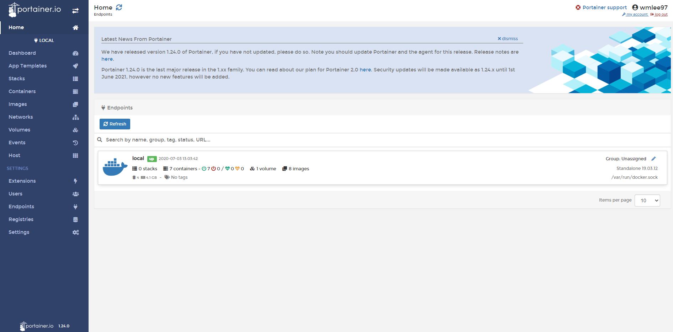
Task: Click 'Standalone 19.03.12' text
Action: pos(637,168)
